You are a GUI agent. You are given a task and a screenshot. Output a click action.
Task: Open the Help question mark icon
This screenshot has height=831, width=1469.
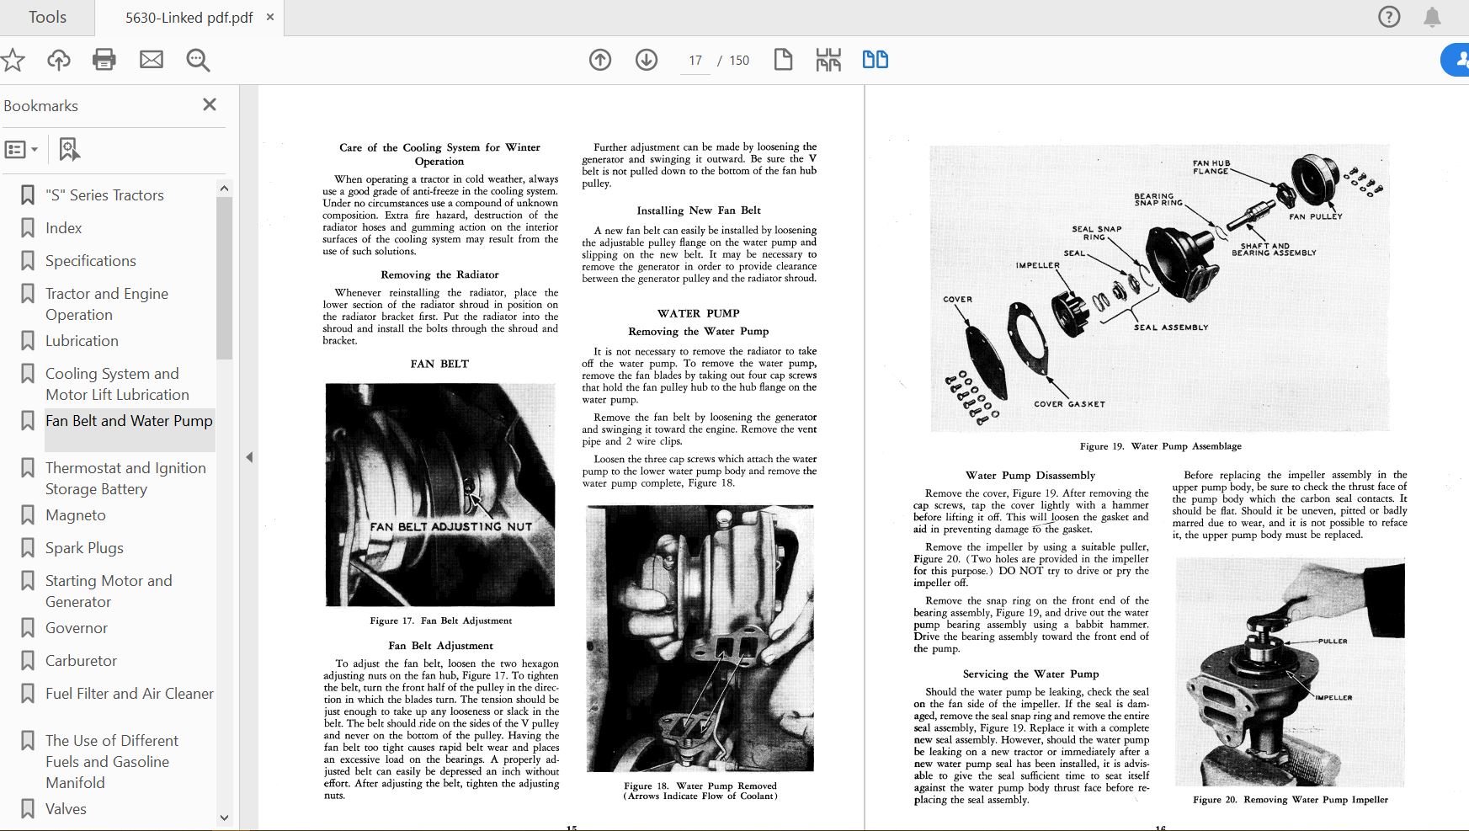(x=1389, y=17)
